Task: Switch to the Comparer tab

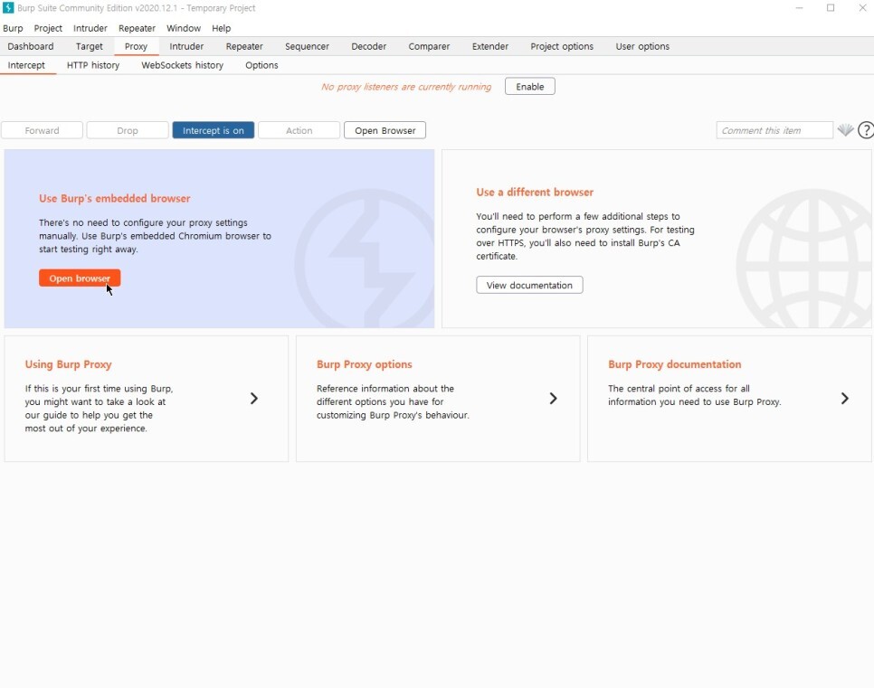Action: pos(429,46)
